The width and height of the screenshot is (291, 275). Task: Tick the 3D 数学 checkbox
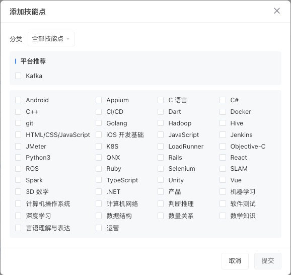pos(18,191)
